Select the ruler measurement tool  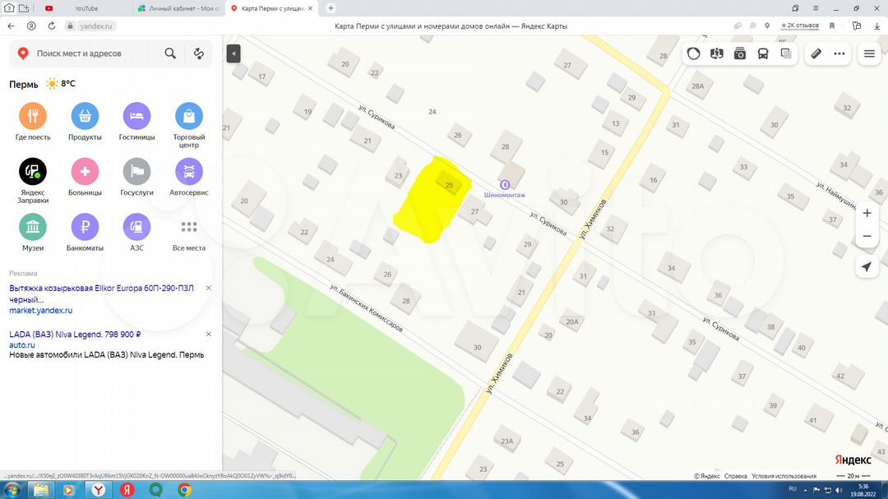click(816, 53)
